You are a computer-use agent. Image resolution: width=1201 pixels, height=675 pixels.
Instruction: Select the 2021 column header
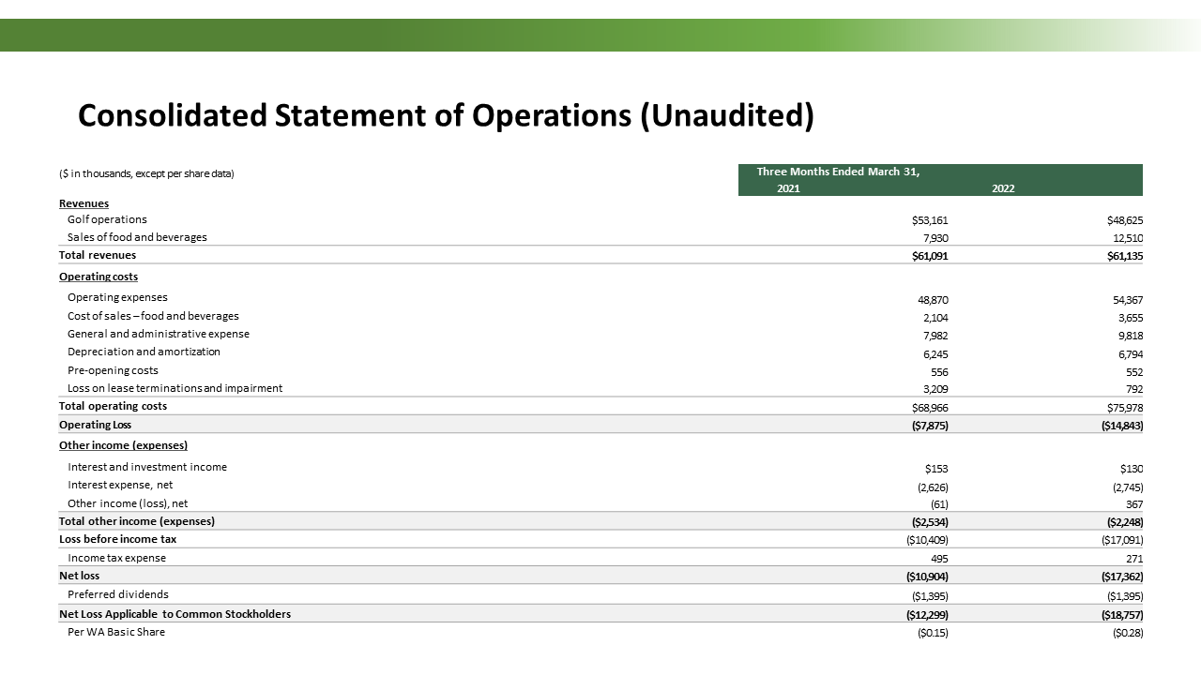pos(788,188)
